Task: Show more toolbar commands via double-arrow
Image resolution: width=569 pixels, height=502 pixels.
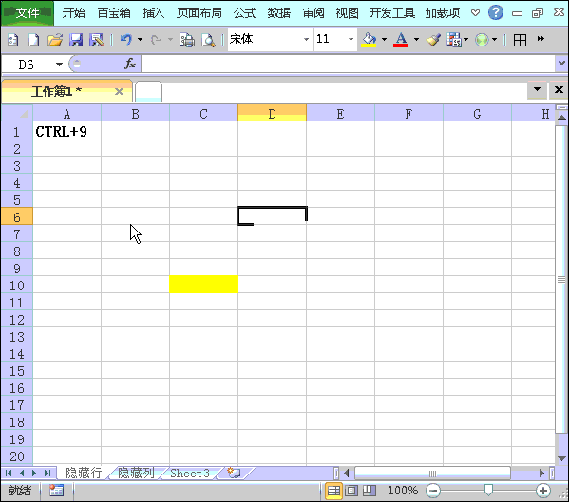Action: pyautogui.click(x=541, y=38)
